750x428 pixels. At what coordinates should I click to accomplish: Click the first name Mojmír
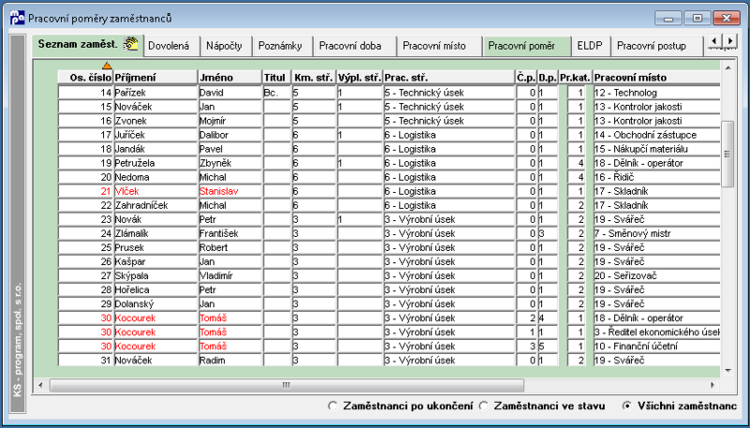[230, 121]
